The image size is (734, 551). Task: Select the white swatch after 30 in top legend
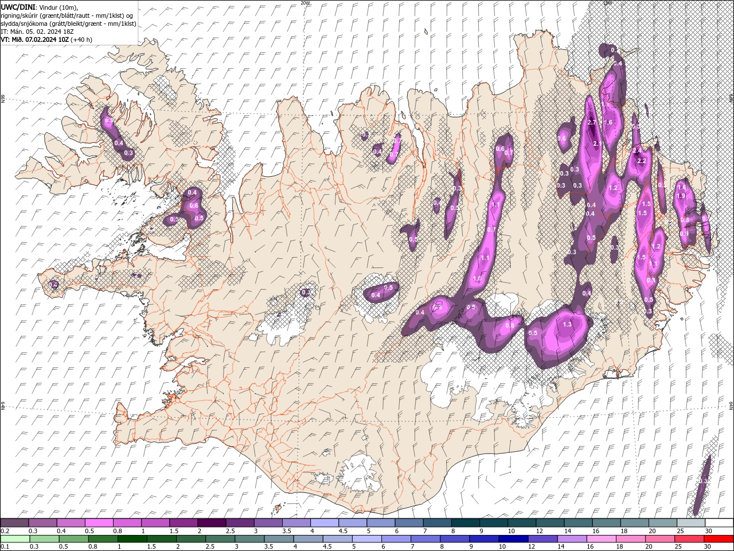[719, 523]
